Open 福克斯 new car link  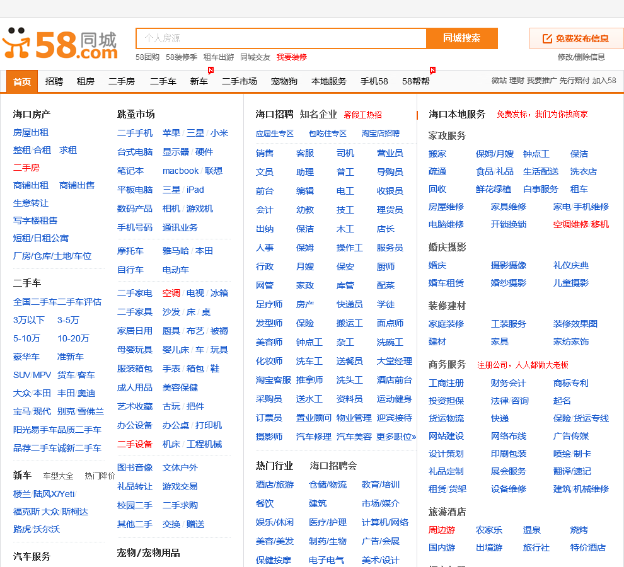pos(26,512)
